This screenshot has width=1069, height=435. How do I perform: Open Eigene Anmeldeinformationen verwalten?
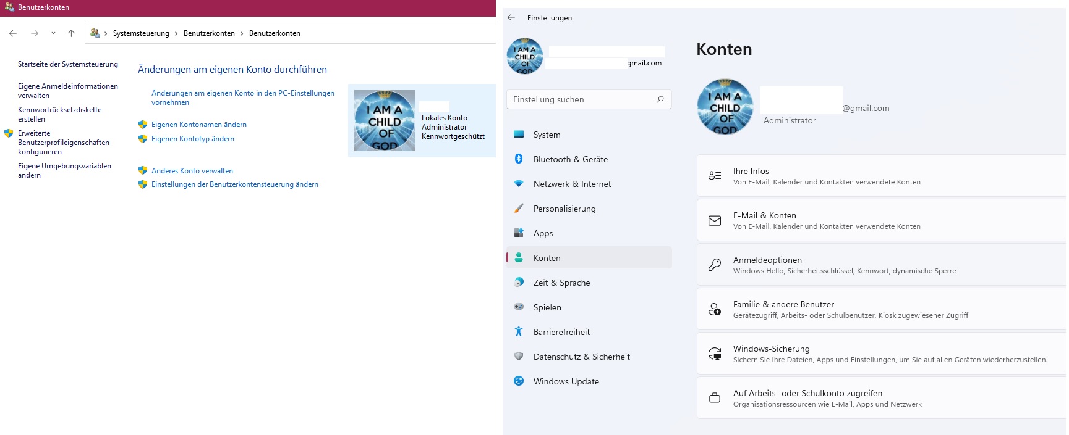(68, 91)
